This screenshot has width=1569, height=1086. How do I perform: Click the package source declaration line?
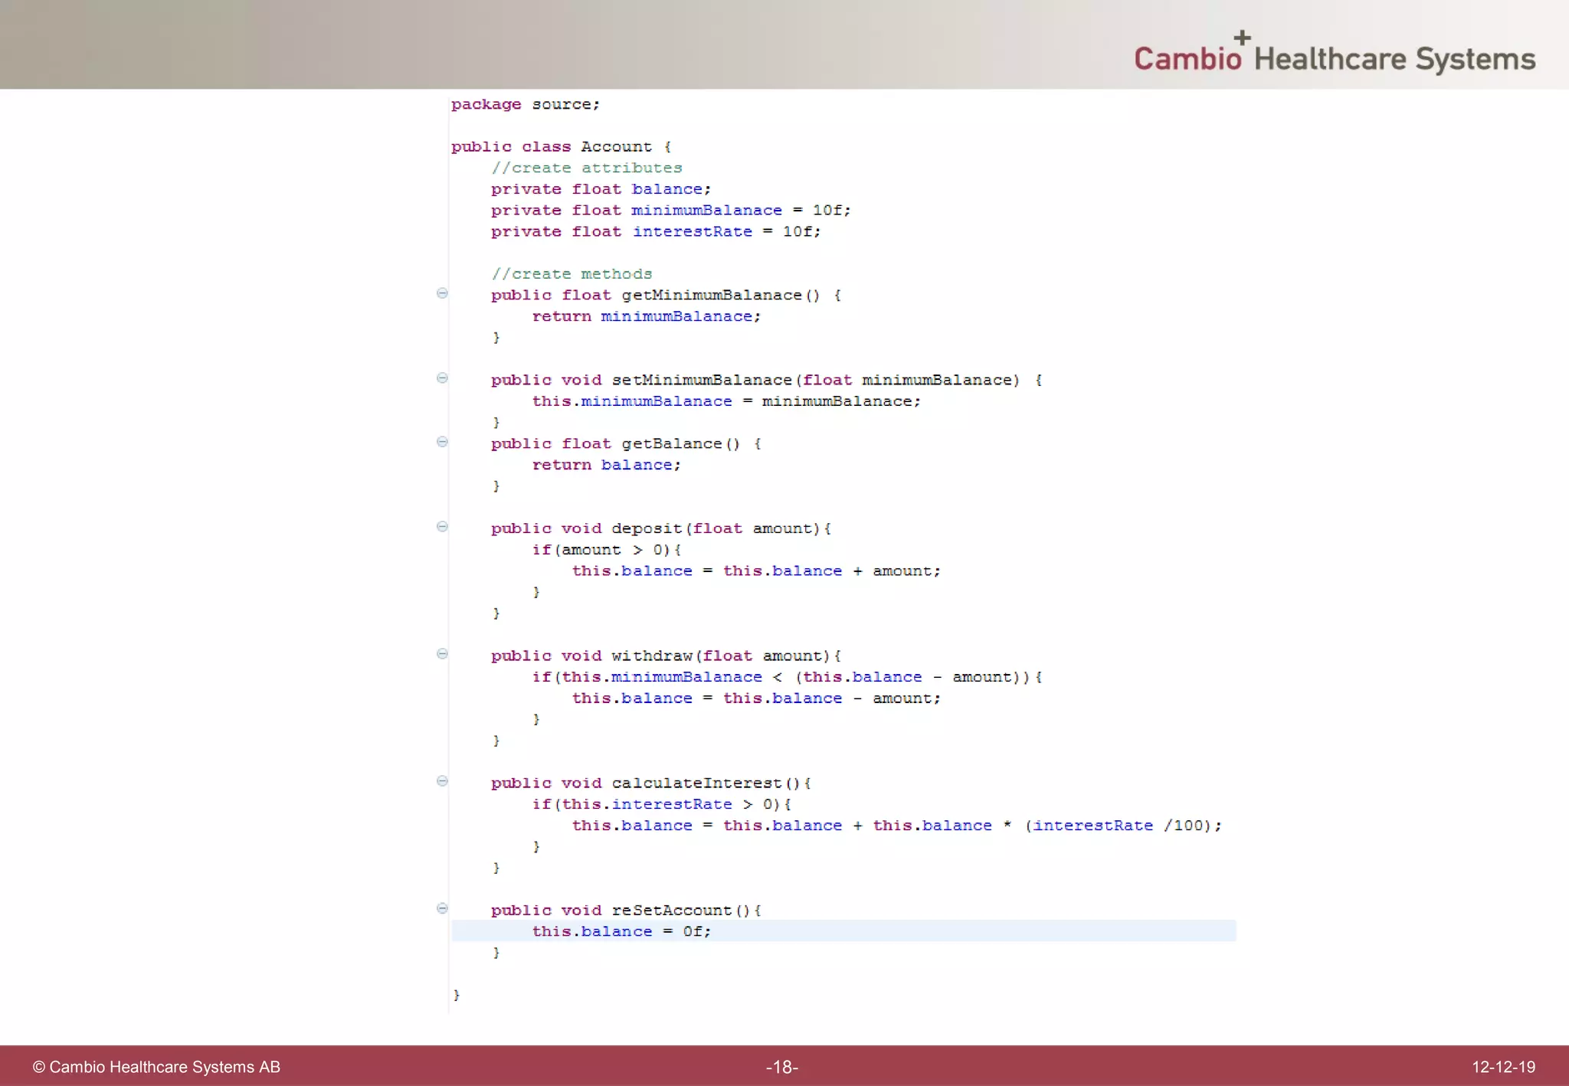pyautogui.click(x=525, y=104)
